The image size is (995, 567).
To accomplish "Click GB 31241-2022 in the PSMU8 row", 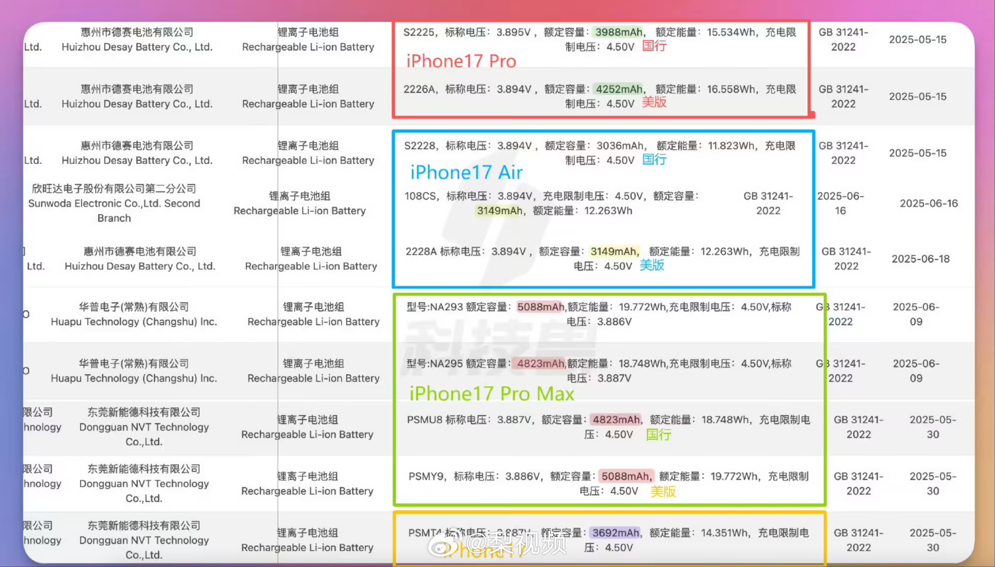I will click(859, 427).
